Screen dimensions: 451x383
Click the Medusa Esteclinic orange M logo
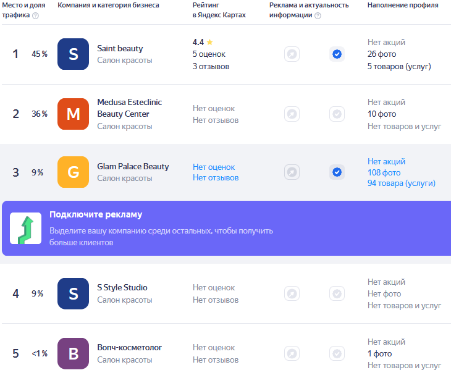point(73,114)
